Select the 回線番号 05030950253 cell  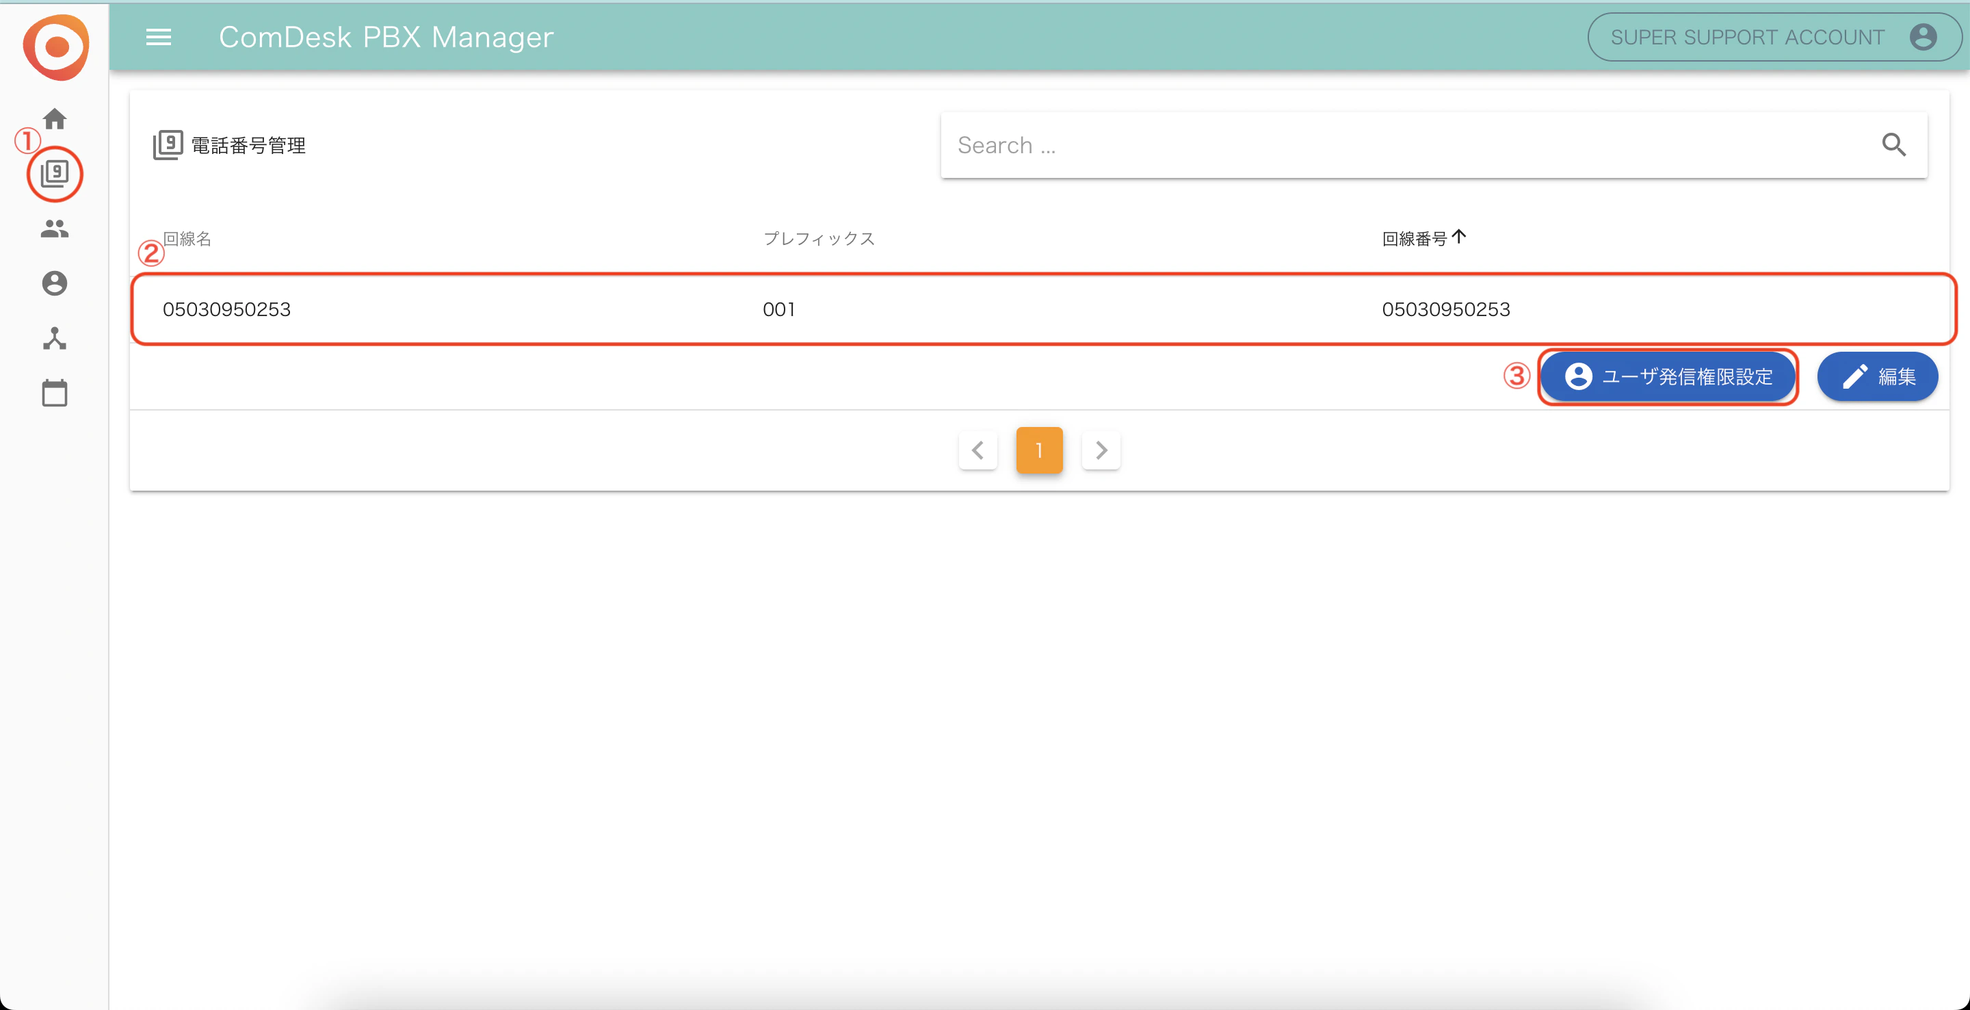[1445, 309]
